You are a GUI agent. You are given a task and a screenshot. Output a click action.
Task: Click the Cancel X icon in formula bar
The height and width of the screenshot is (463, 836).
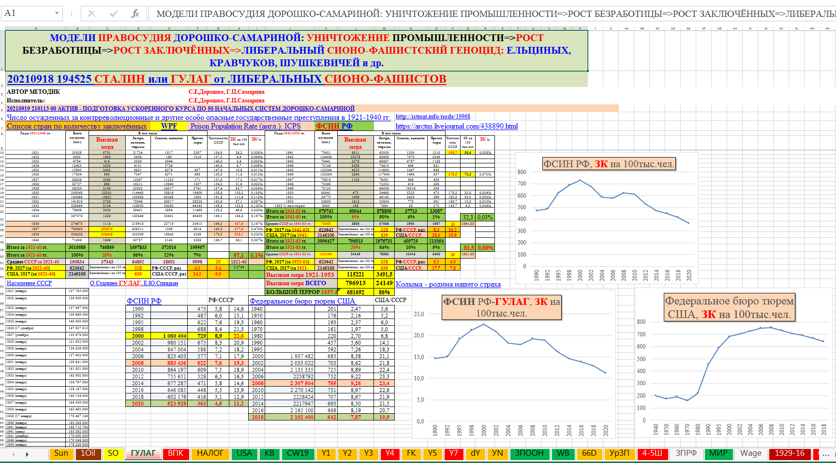coord(91,14)
